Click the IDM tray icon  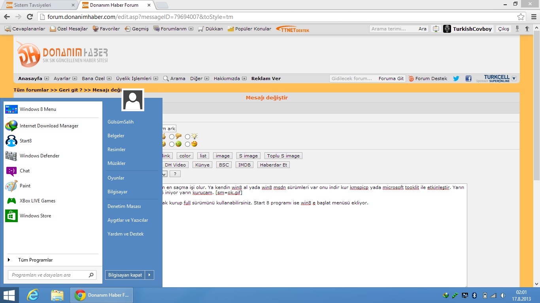[x=446, y=295]
